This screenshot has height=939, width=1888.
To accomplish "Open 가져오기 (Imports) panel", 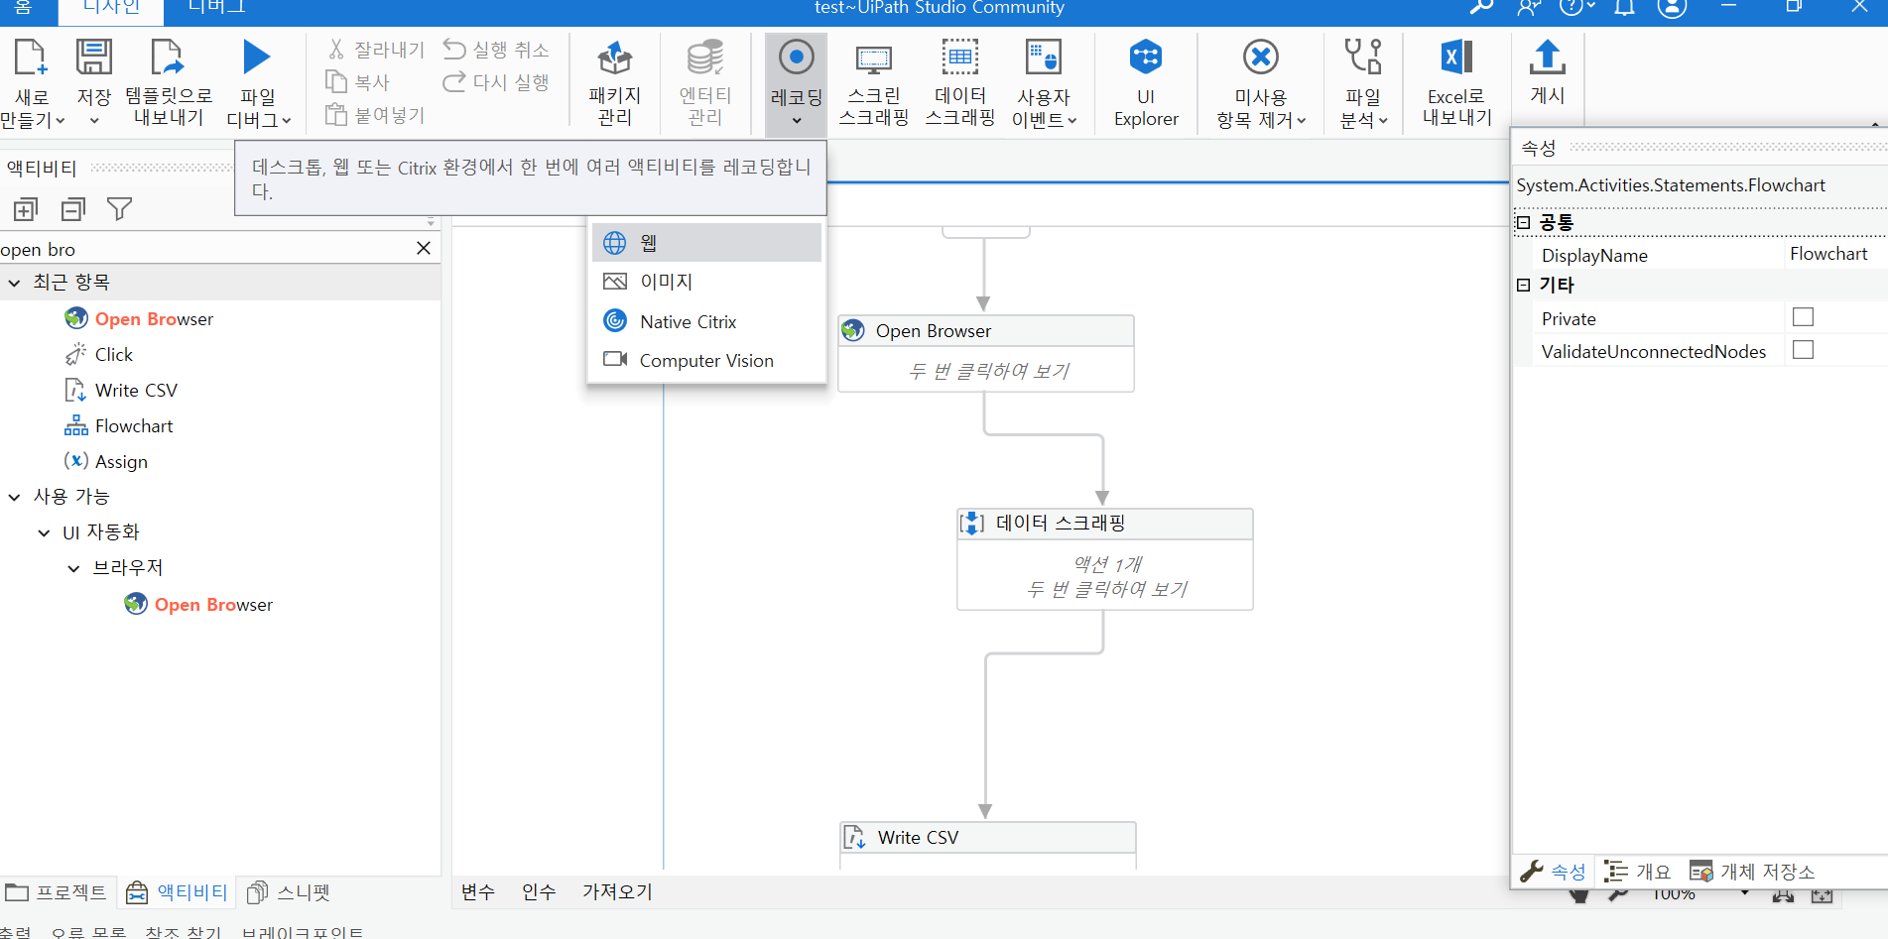I will pyautogui.click(x=617, y=891).
